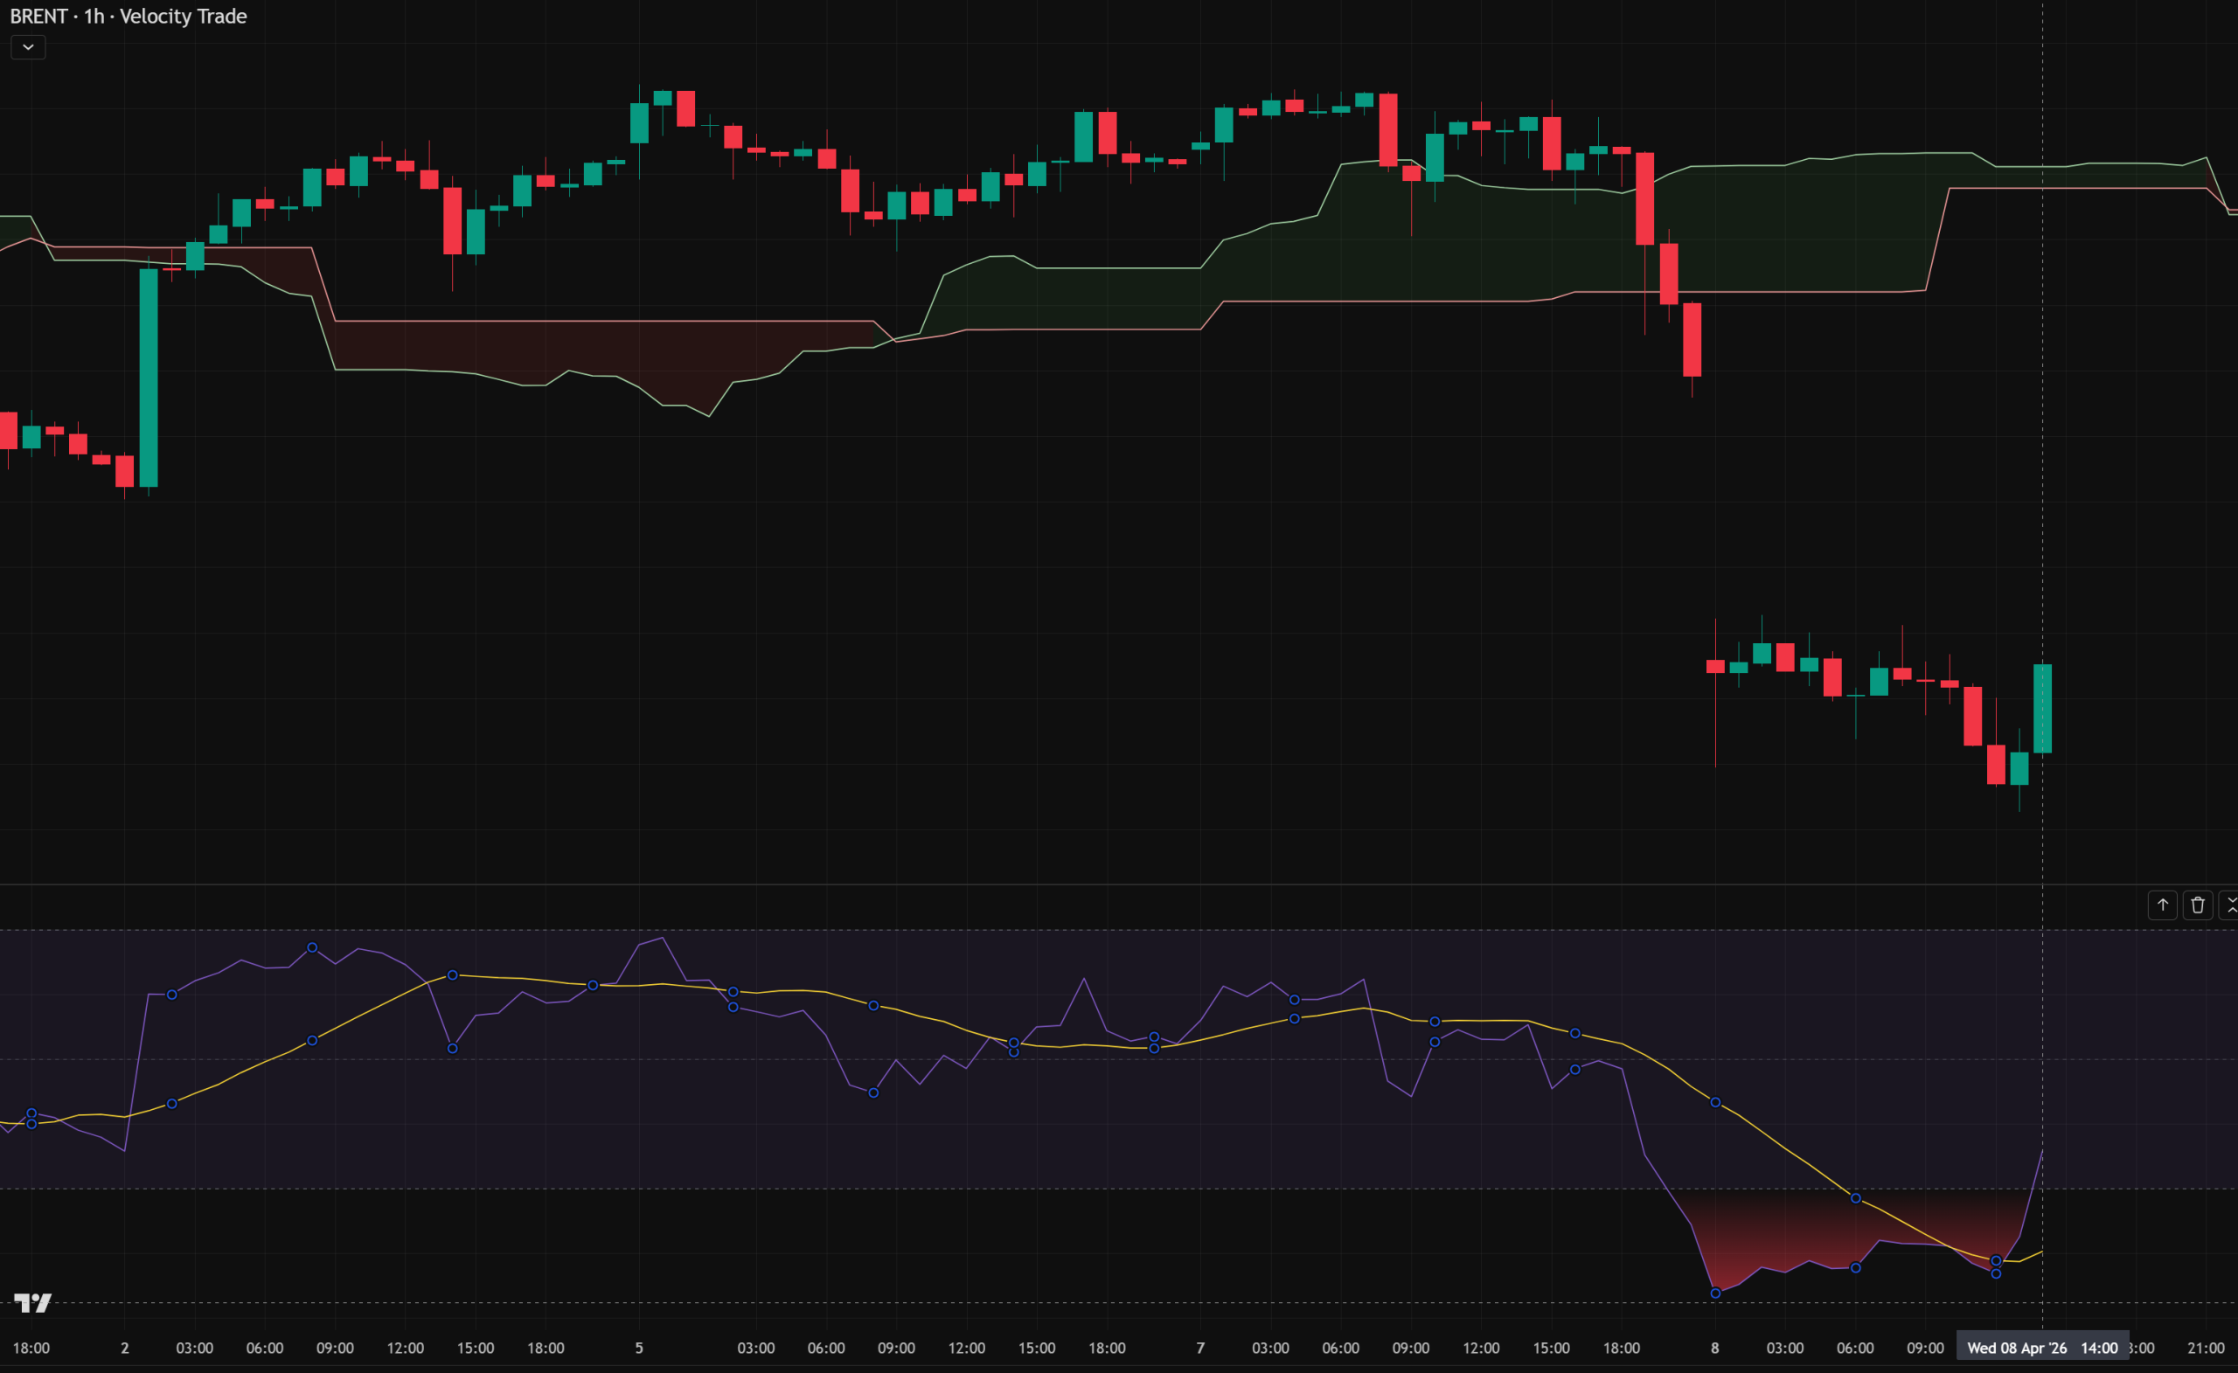
Task: Click the leftmost 18:00 time axis label
Action: click(x=31, y=1349)
